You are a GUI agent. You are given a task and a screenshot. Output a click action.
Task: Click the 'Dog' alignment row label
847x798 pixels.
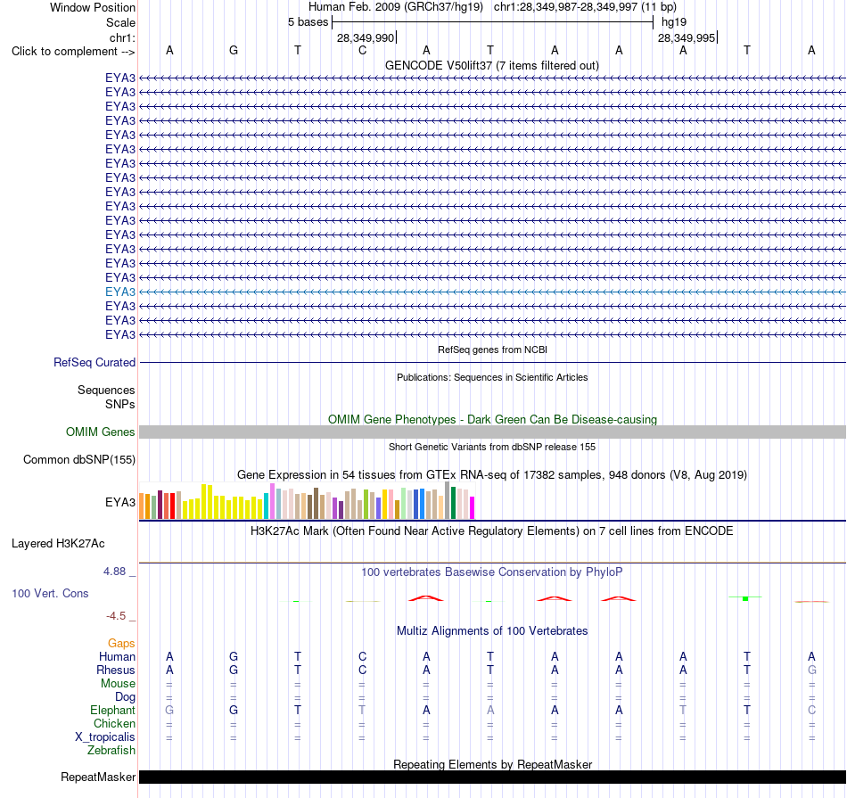(x=125, y=697)
